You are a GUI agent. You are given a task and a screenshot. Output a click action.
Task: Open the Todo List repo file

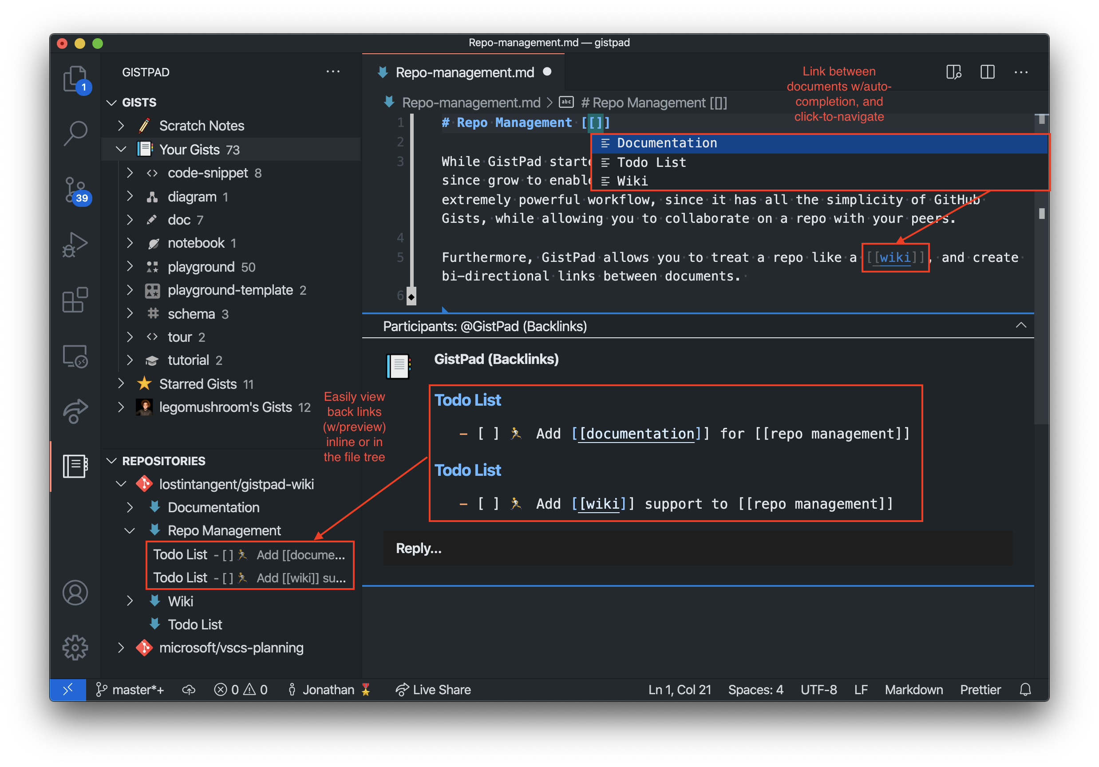tap(195, 625)
